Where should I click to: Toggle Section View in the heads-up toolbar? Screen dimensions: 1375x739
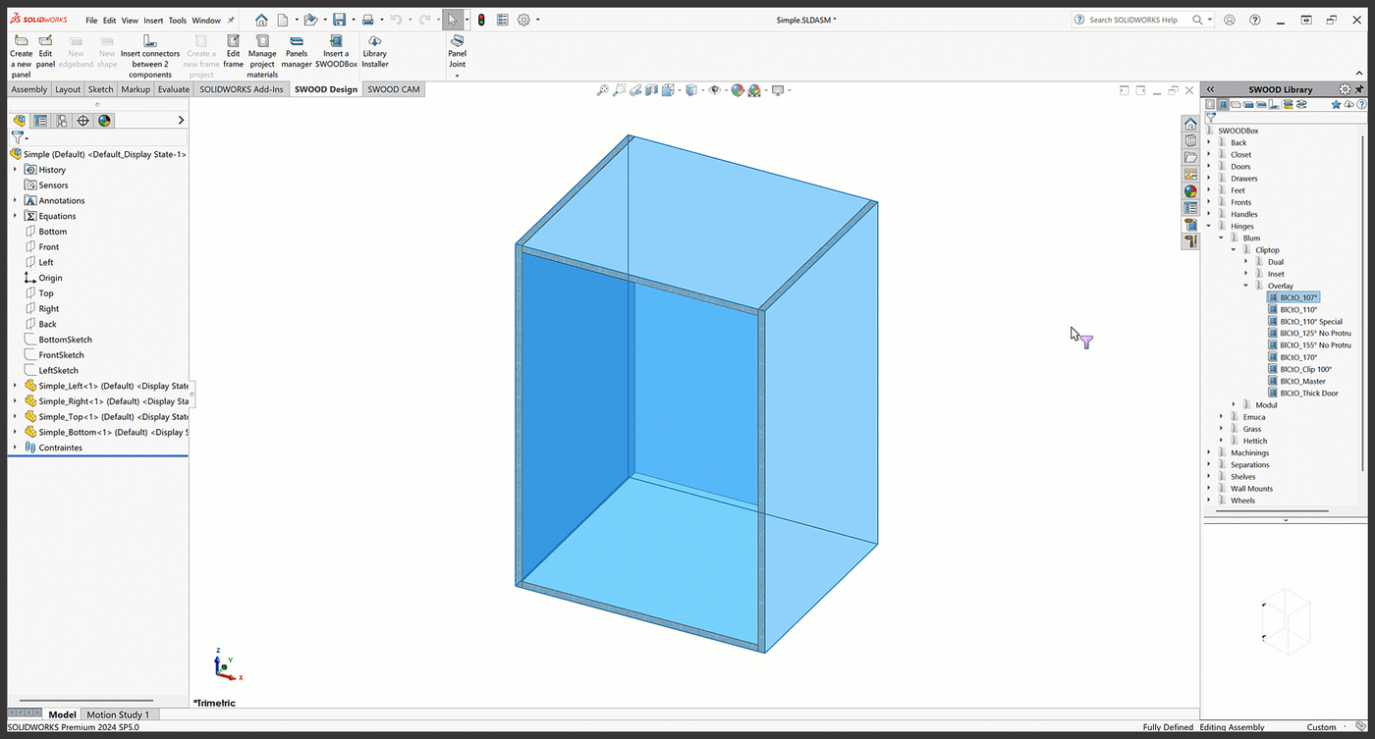click(651, 89)
